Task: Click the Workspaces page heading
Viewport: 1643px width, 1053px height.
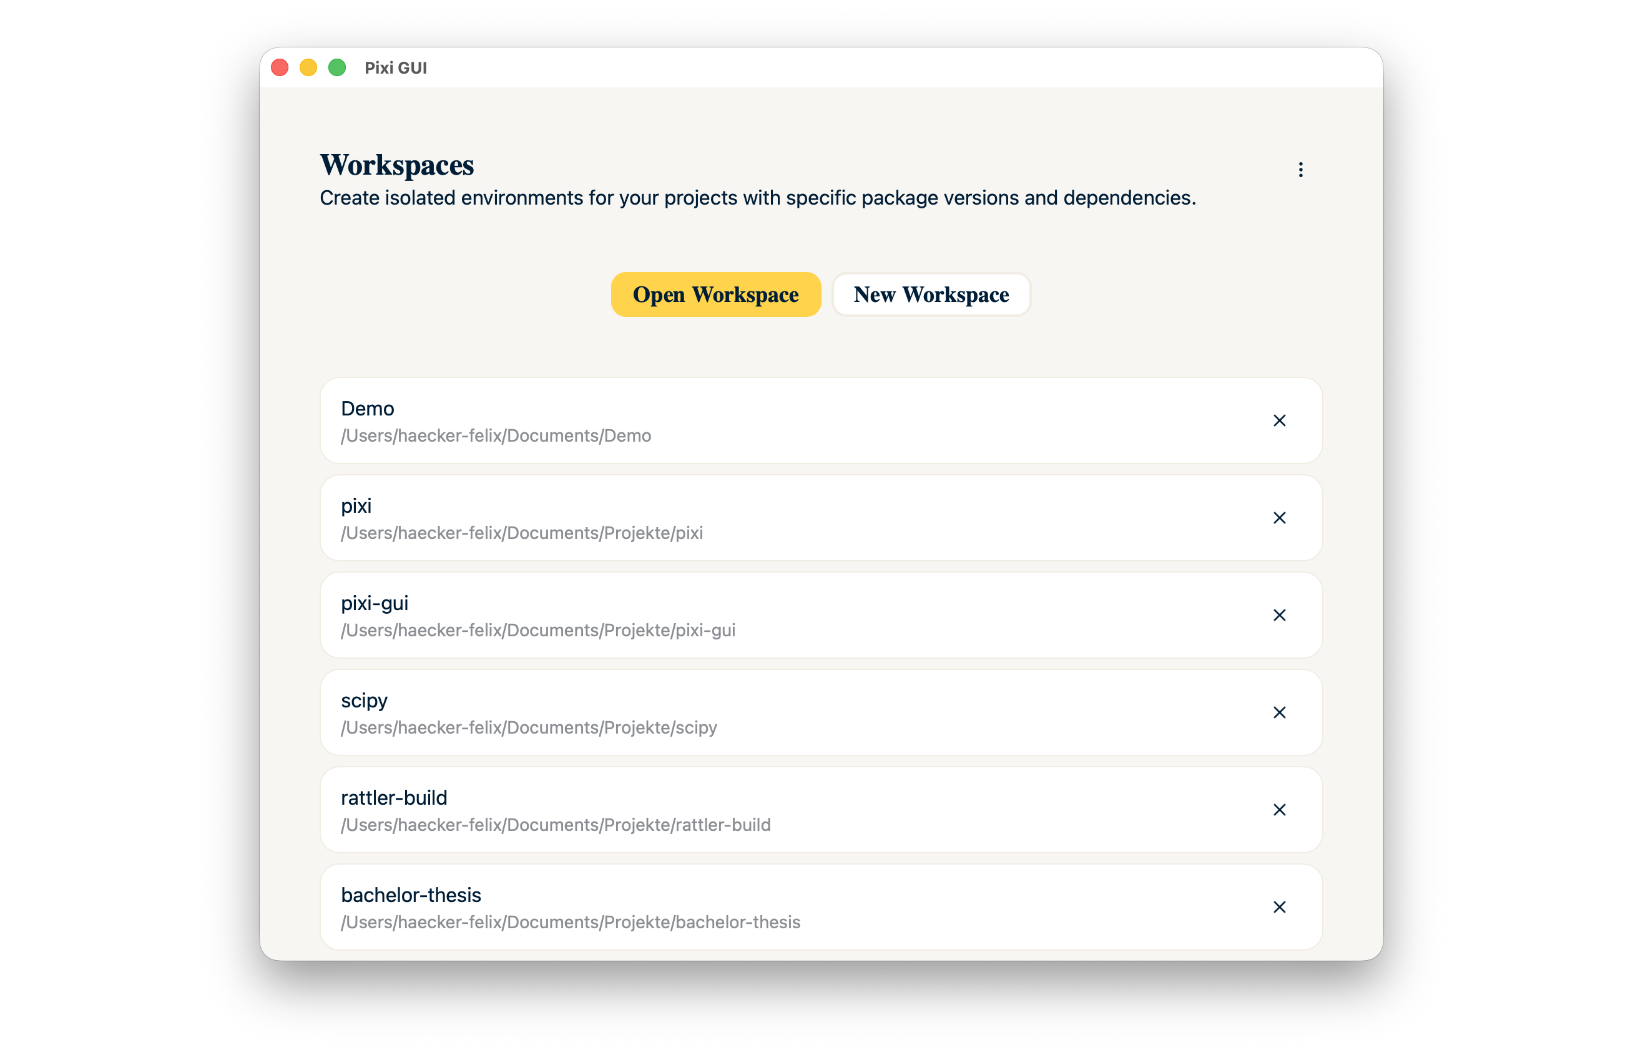Action: [x=397, y=165]
